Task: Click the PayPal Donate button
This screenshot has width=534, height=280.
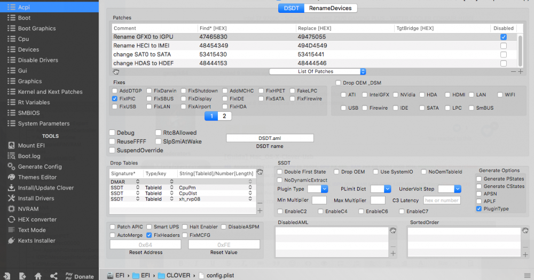Action: point(80,276)
